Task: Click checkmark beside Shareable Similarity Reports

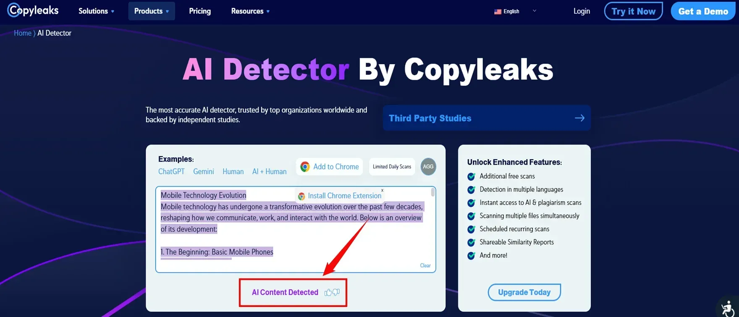Action: point(472,242)
